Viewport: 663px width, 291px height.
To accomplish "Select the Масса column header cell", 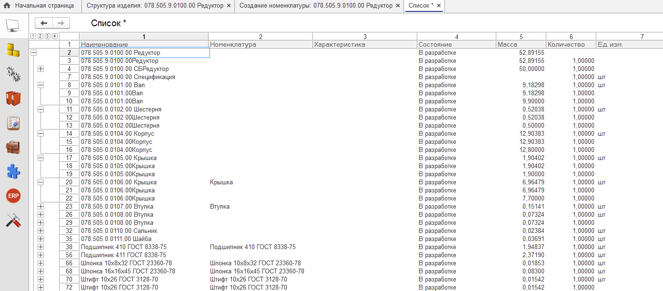I will point(521,44).
